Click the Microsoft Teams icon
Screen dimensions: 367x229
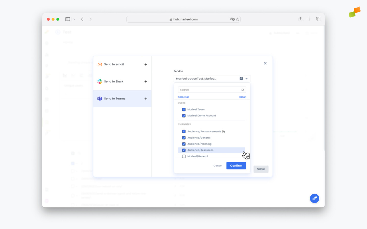(100, 98)
